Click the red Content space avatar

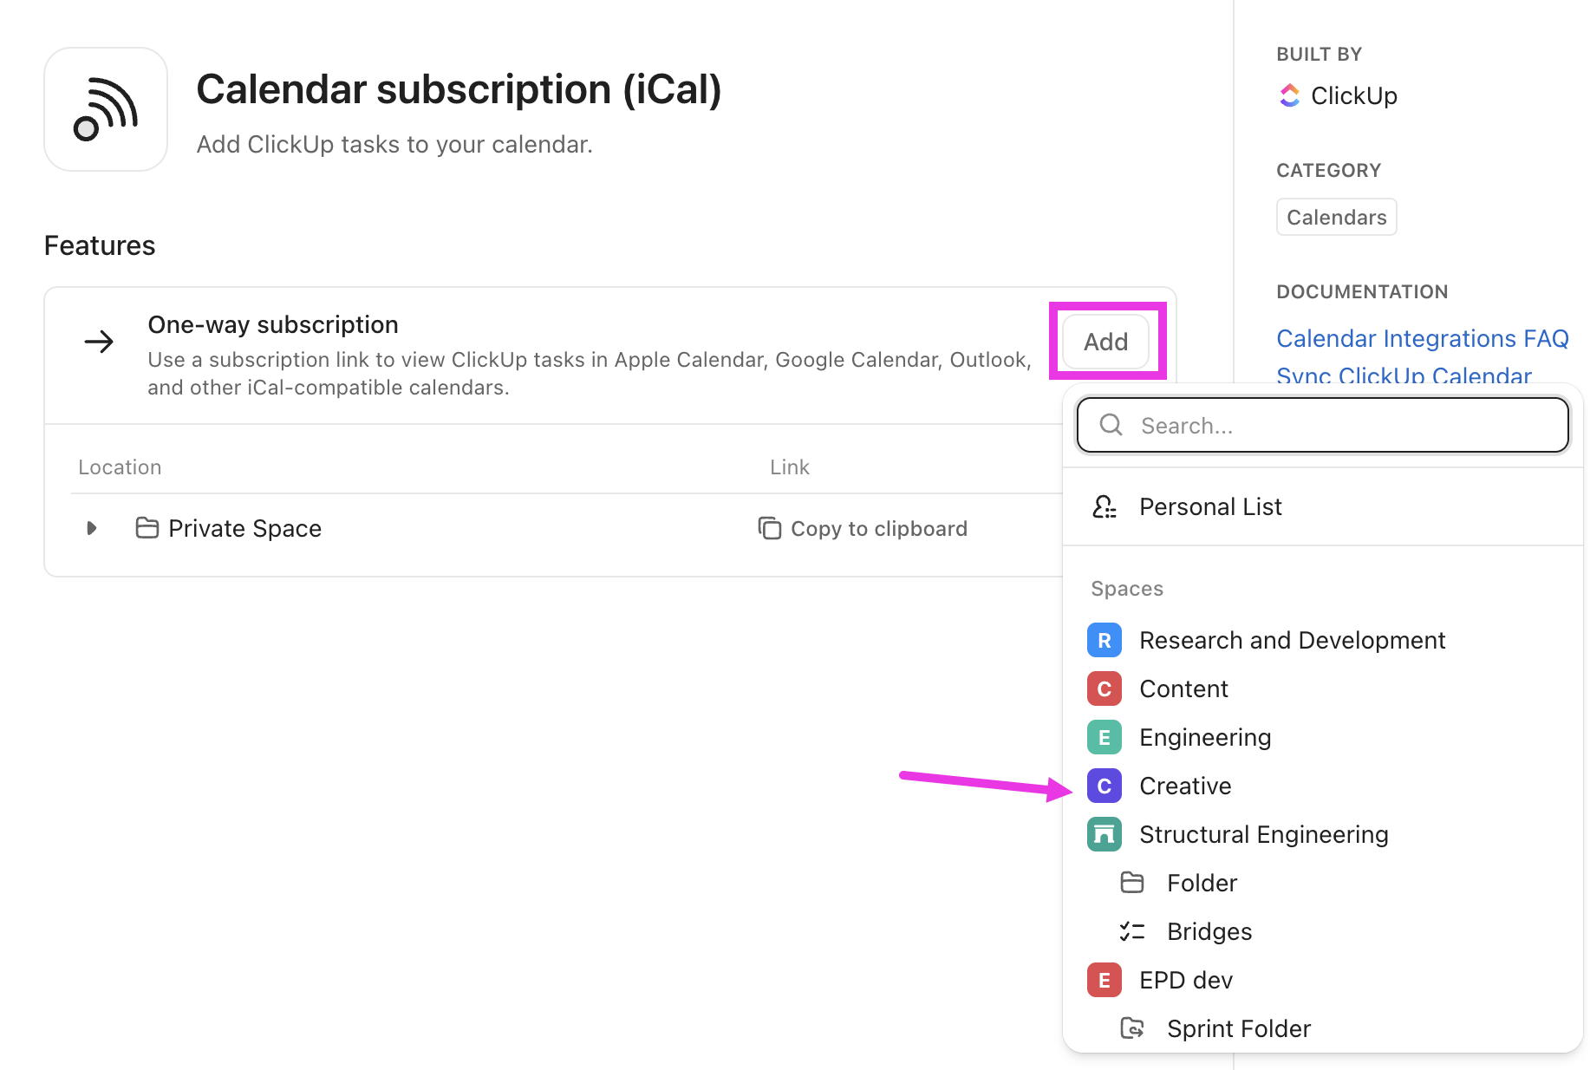pyautogui.click(x=1105, y=688)
